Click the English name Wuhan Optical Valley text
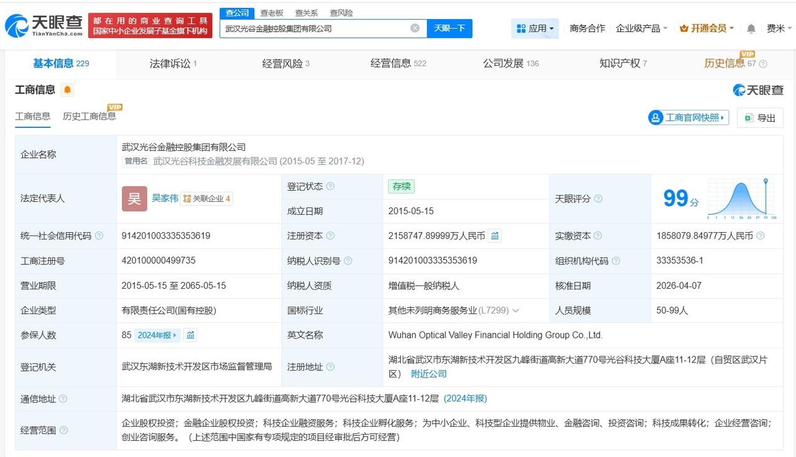 tap(496, 335)
